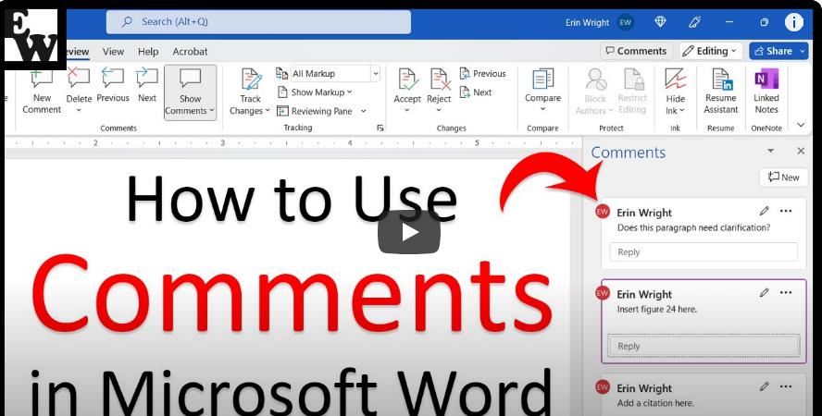This screenshot has width=822, height=416.
Task: Edit the 'Add a citation here' comment
Action: tap(765, 386)
